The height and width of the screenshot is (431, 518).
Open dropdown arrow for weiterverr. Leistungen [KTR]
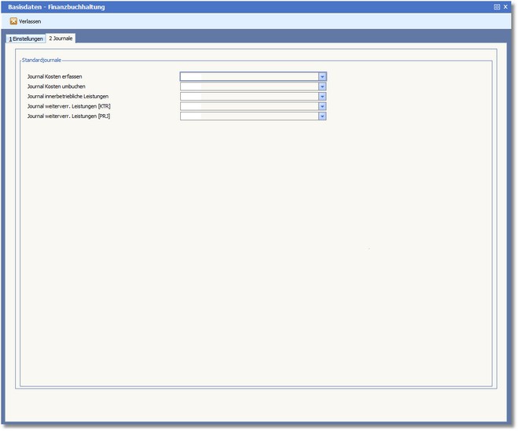pos(322,106)
